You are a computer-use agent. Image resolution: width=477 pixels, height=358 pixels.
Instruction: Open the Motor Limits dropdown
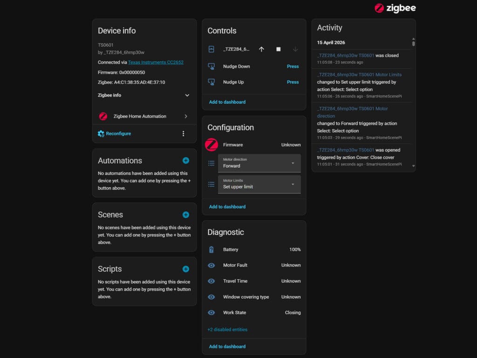(259, 184)
